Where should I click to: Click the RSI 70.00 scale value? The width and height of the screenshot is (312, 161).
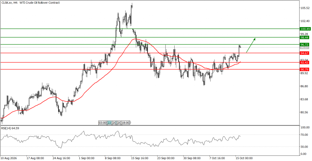coord(305,135)
